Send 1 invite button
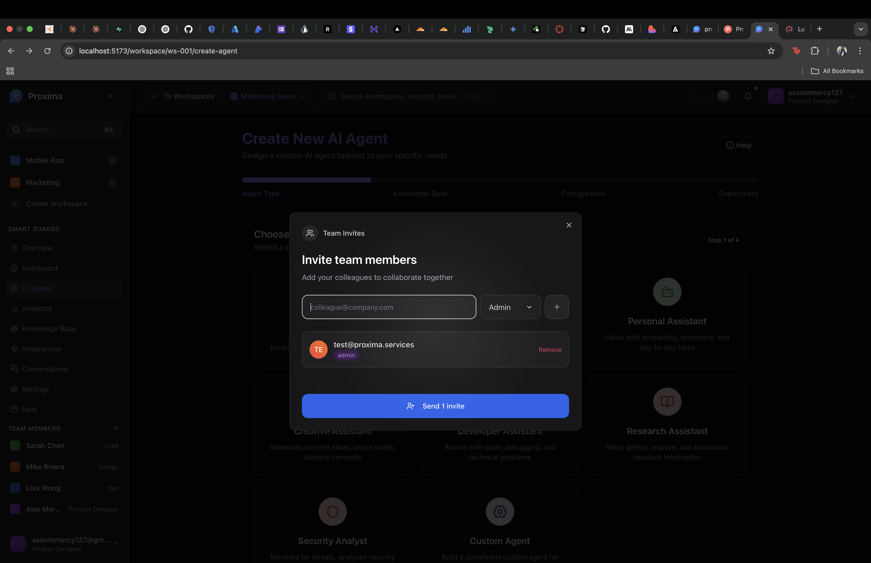This screenshot has width=871, height=563. [435, 406]
